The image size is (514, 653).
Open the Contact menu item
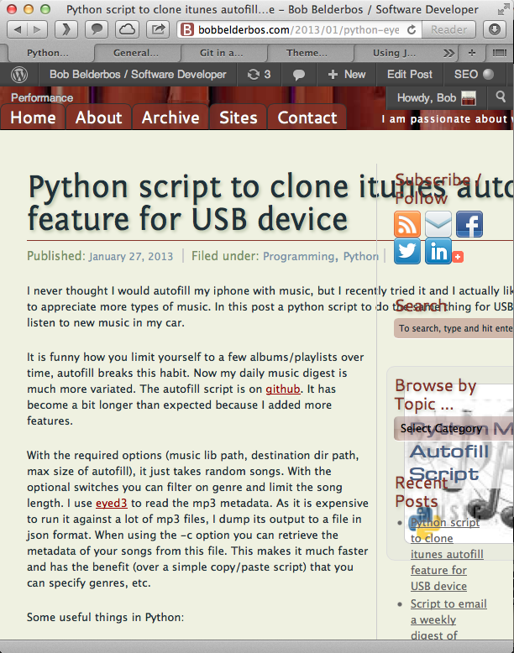[307, 118]
